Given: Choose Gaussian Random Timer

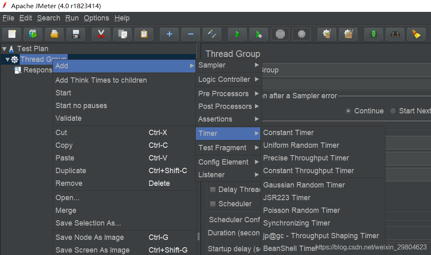Looking at the screenshot, I should pyautogui.click(x=323, y=185).
